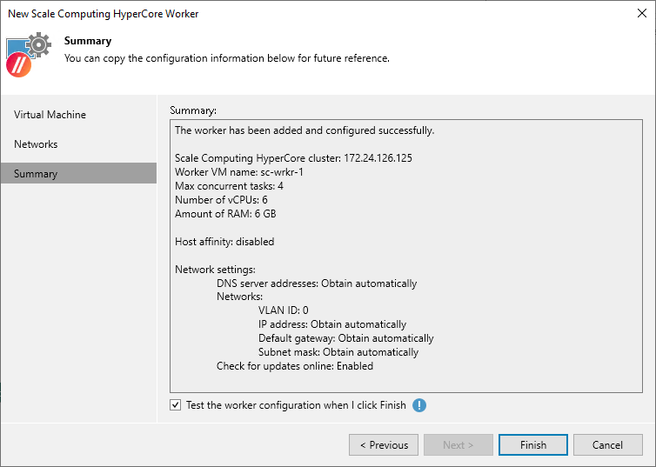Switch to the Networks wizard step

(x=36, y=144)
